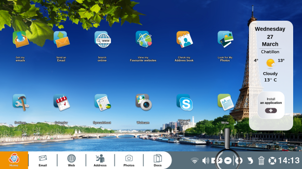The image size is (302, 169).
Task: Open the trash bin icon
Action: 261,161
